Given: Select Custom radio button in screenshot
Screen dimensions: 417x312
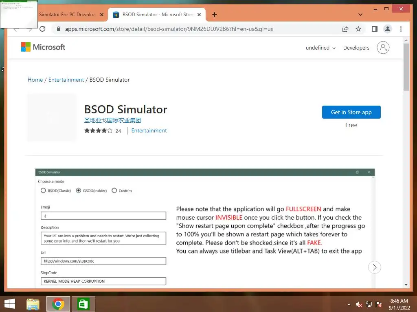Looking at the screenshot, I should [114, 191].
